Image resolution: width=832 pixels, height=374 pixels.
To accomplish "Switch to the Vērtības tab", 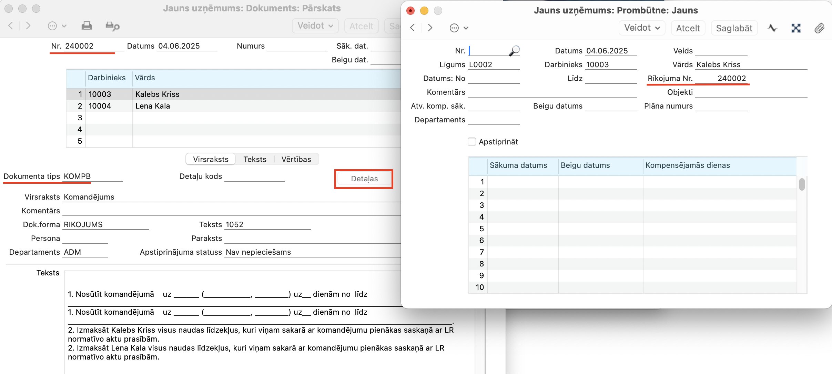I will point(296,159).
